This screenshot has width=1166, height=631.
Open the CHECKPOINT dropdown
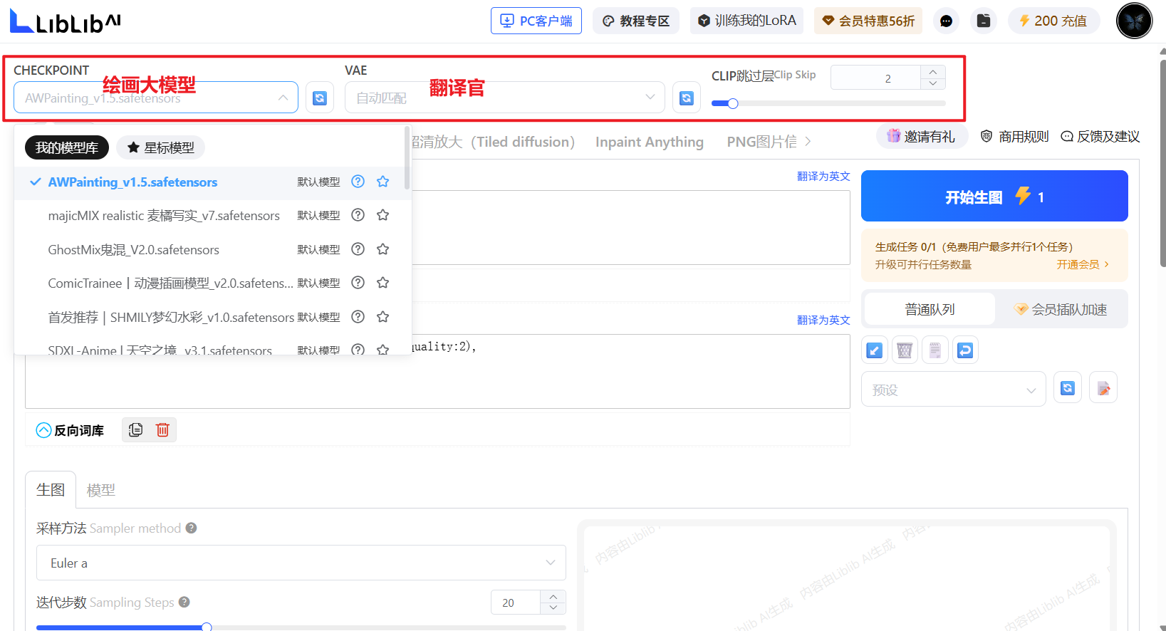pyautogui.click(x=156, y=98)
